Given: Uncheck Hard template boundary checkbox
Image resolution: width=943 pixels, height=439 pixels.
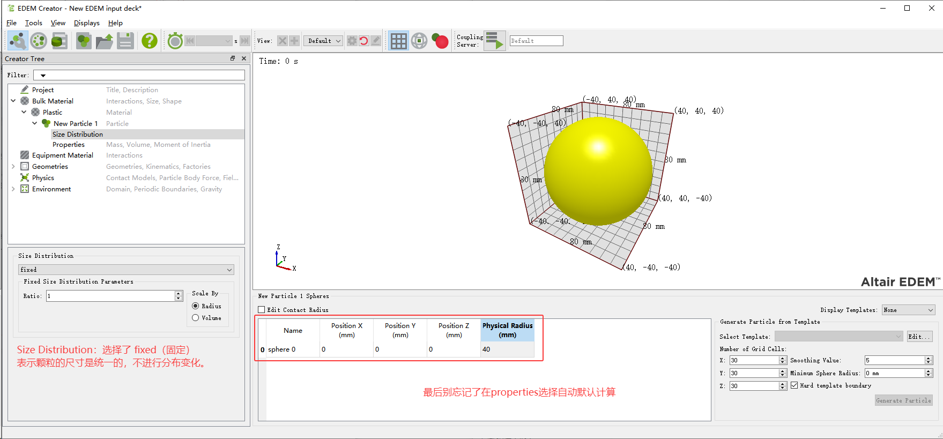Looking at the screenshot, I should click(795, 385).
